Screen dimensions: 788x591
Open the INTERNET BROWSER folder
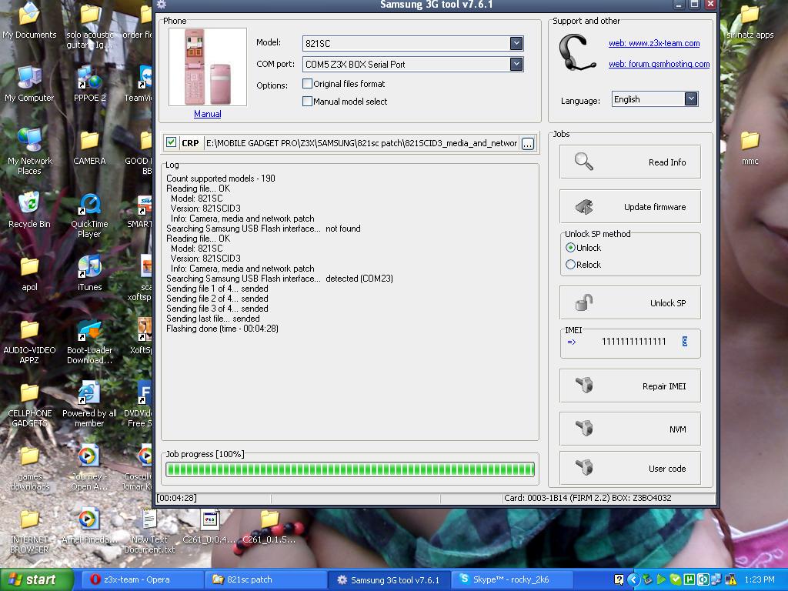pos(29,531)
